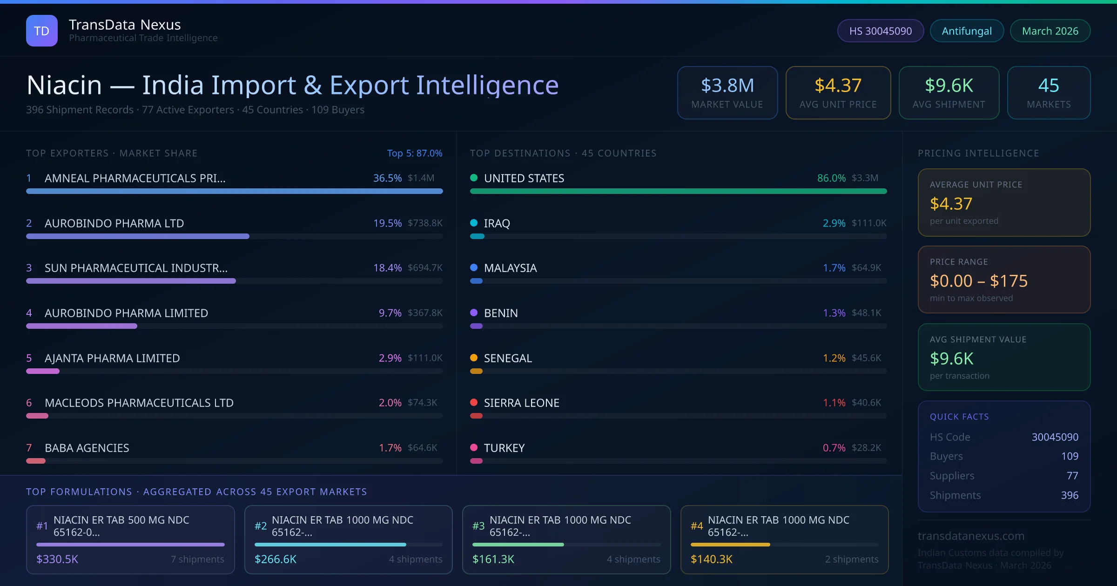Click the red dot next to SIERRA LEONE
Image resolution: width=1117 pixels, height=586 pixels.
[474, 402]
